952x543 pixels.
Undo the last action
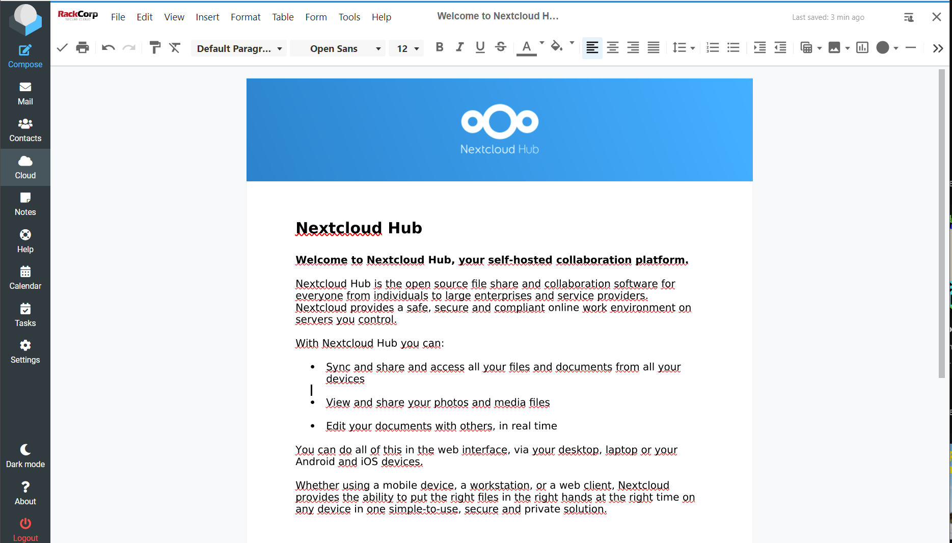click(108, 48)
